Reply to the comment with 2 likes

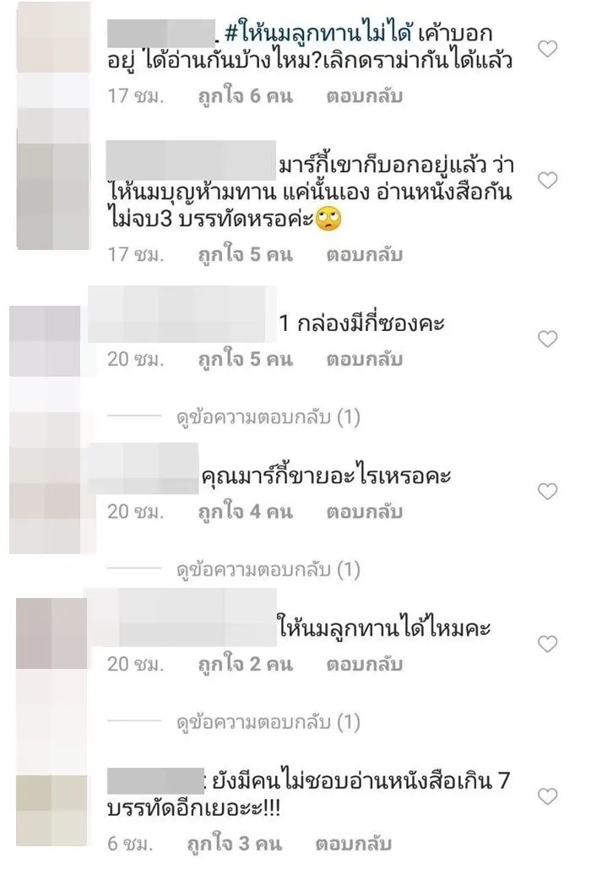tap(365, 664)
